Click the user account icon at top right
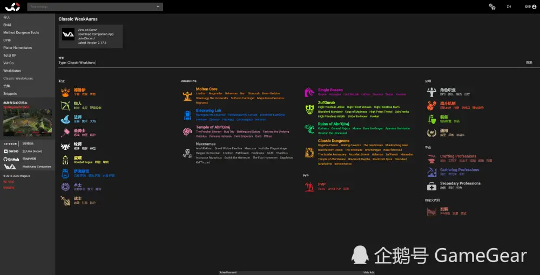 click(534, 7)
